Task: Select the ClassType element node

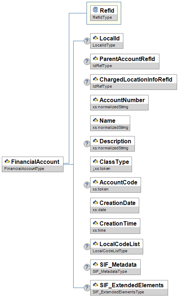Action: click(111, 164)
